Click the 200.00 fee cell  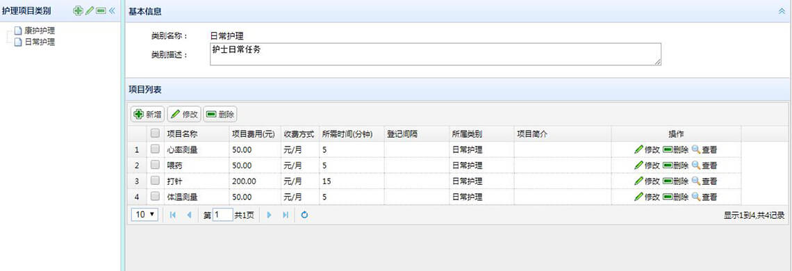254,181
